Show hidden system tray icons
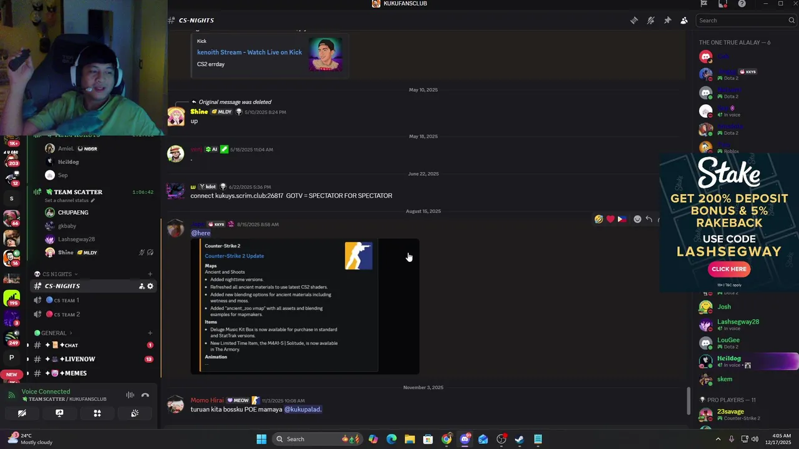This screenshot has width=799, height=449. pyautogui.click(x=718, y=439)
